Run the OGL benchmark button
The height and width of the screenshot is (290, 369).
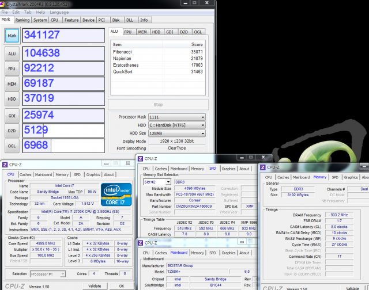click(x=12, y=146)
